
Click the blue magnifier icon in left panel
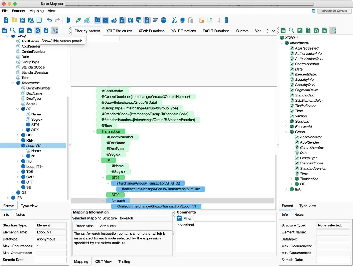(x=13, y=30)
